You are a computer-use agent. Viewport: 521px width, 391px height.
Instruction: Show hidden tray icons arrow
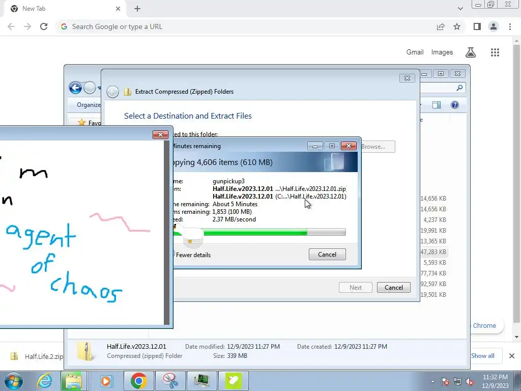(x=432, y=381)
